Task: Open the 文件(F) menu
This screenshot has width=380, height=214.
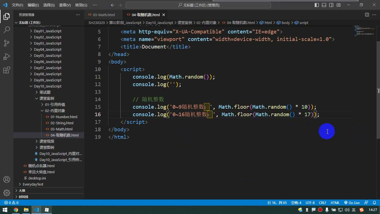Action: point(18,5)
